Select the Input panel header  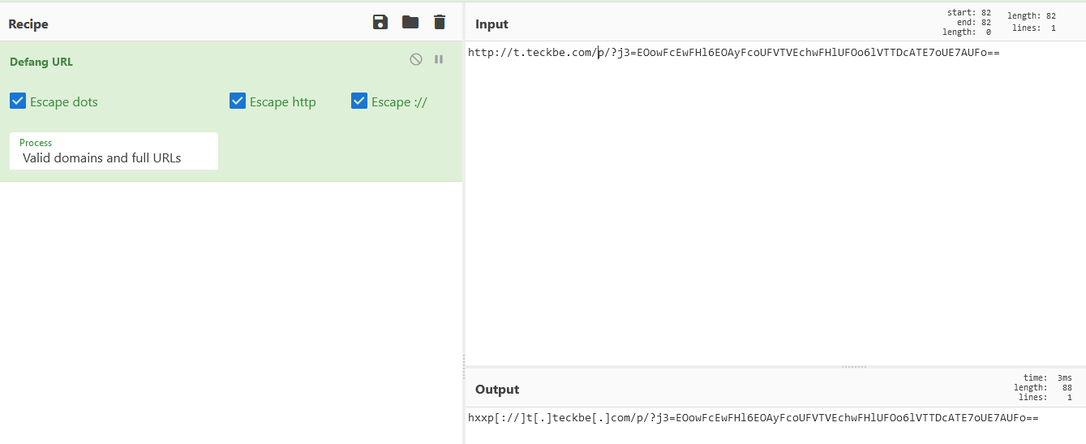click(x=491, y=24)
